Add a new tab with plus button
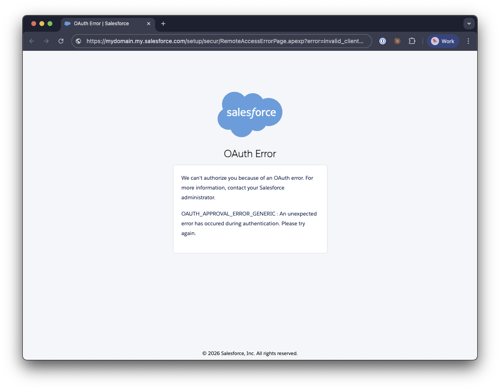Viewport: 500px width, 390px height. (163, 24)
